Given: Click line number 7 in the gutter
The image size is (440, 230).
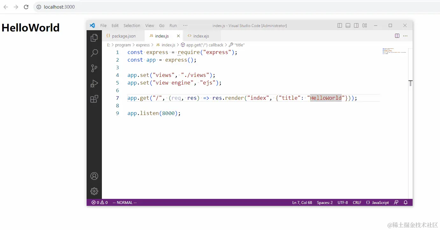Looking at the screenshot, I should point(117,98).
